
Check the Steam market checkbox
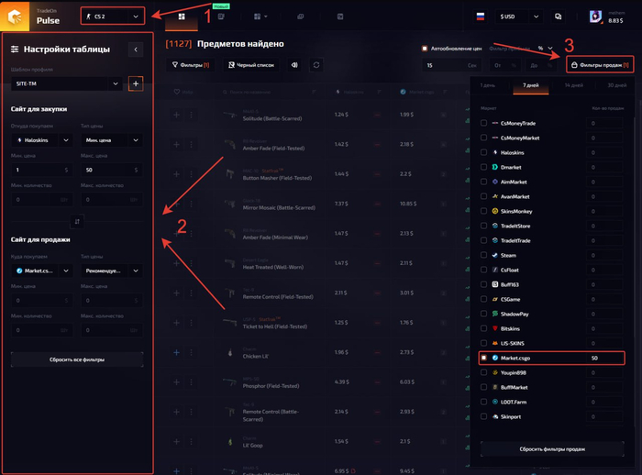484,255
